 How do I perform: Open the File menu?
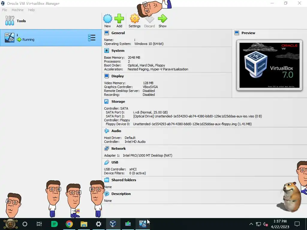4,10
